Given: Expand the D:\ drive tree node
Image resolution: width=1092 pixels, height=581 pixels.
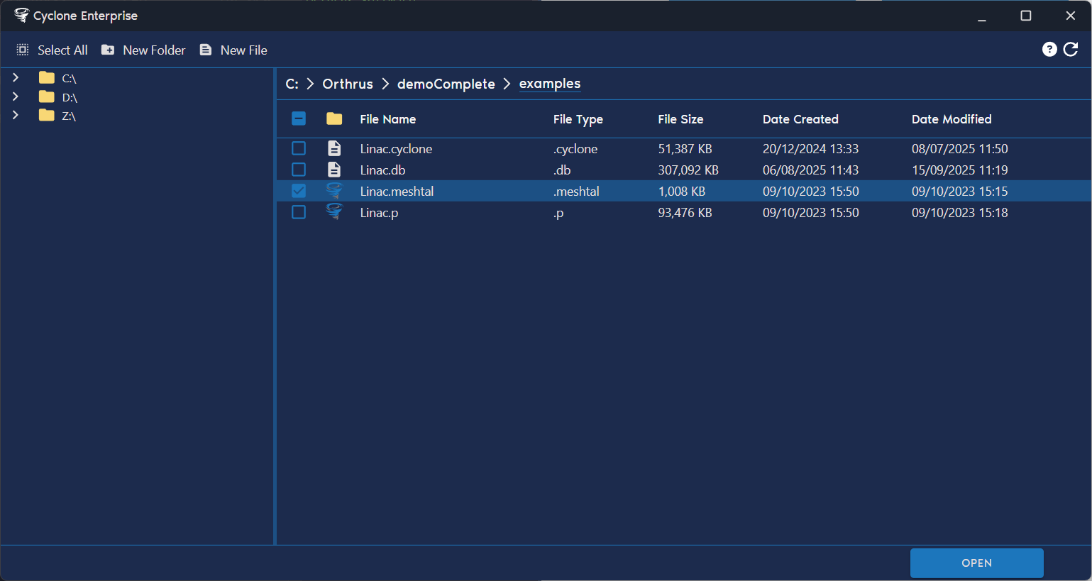Looking at the screenshot, I should [x=16, y=96].
